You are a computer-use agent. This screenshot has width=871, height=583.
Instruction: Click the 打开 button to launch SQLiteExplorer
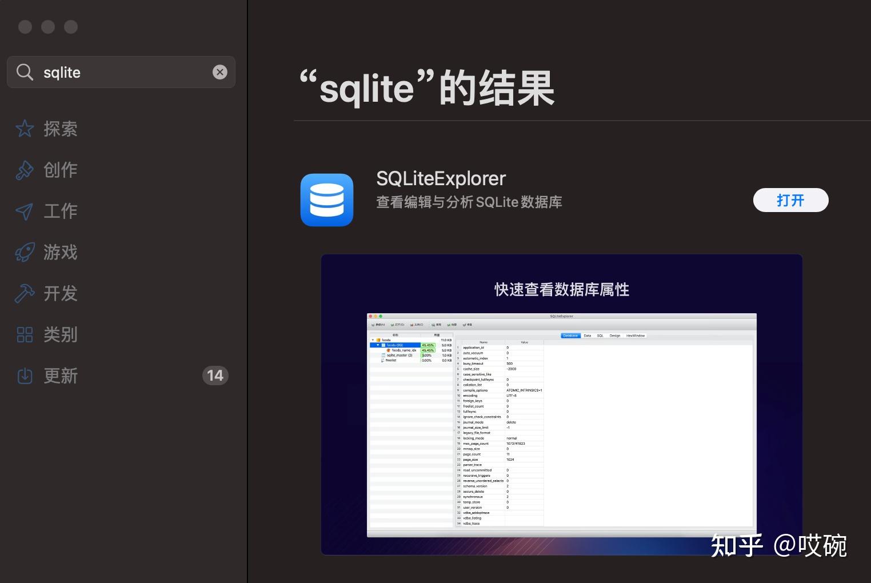click(790, 200)
